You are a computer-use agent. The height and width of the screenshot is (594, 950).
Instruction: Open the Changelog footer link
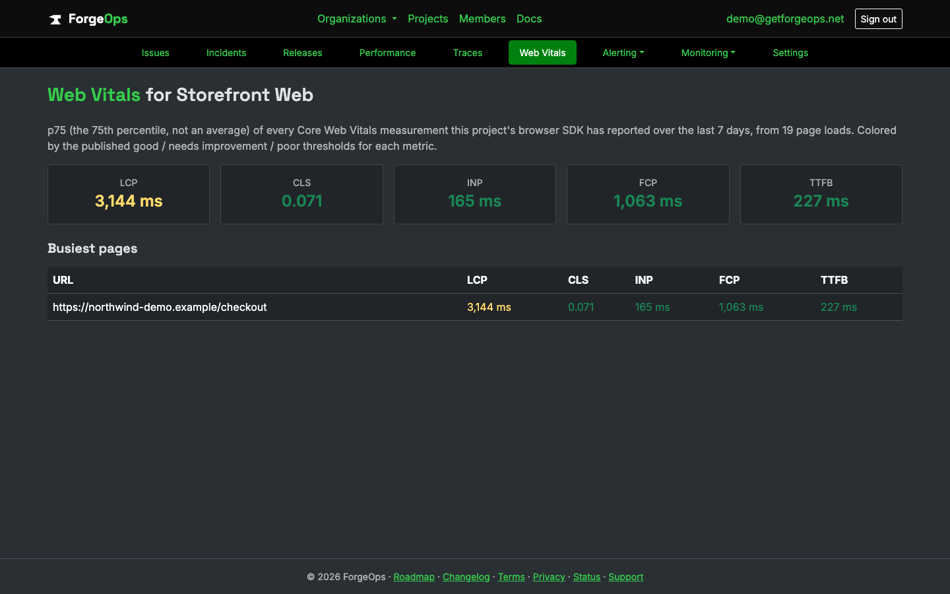point(466,577)
